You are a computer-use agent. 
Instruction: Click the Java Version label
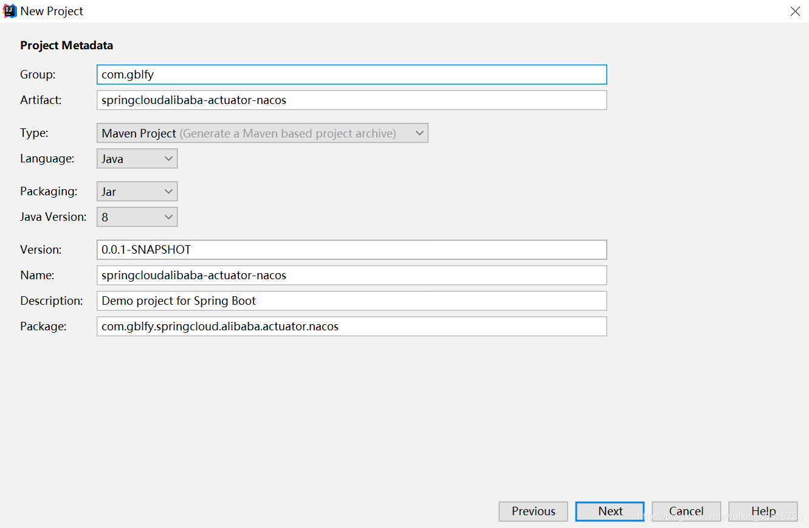point(53,217)
